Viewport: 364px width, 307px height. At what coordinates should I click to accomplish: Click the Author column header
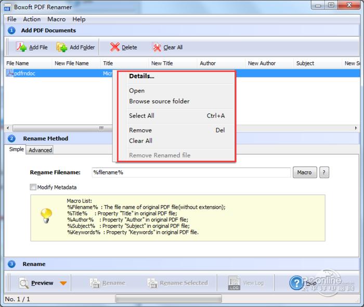[x=221, y=63]
